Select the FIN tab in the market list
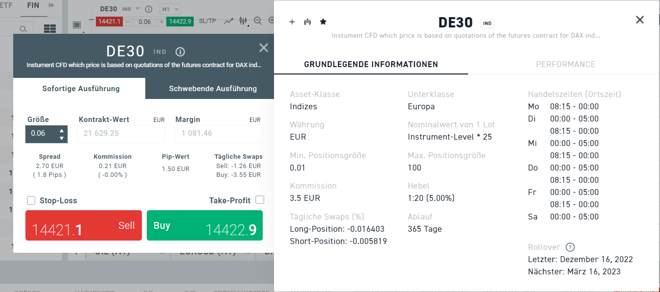Viewport: 660px width, 292px height. pos(33,5)
